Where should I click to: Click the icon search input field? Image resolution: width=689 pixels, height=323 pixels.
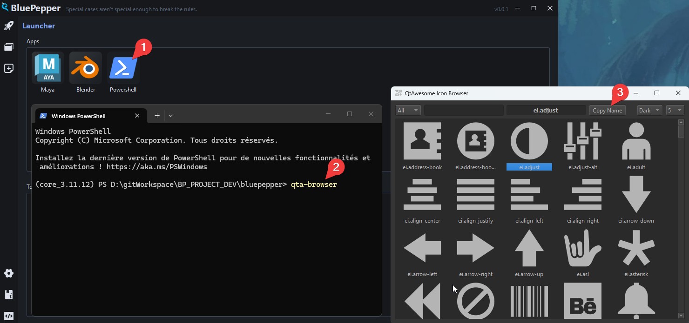click(464, 111)
